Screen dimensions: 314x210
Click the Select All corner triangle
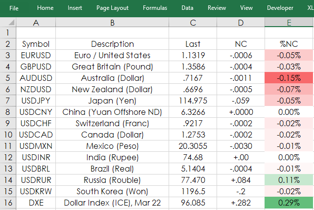pos(11,22)
